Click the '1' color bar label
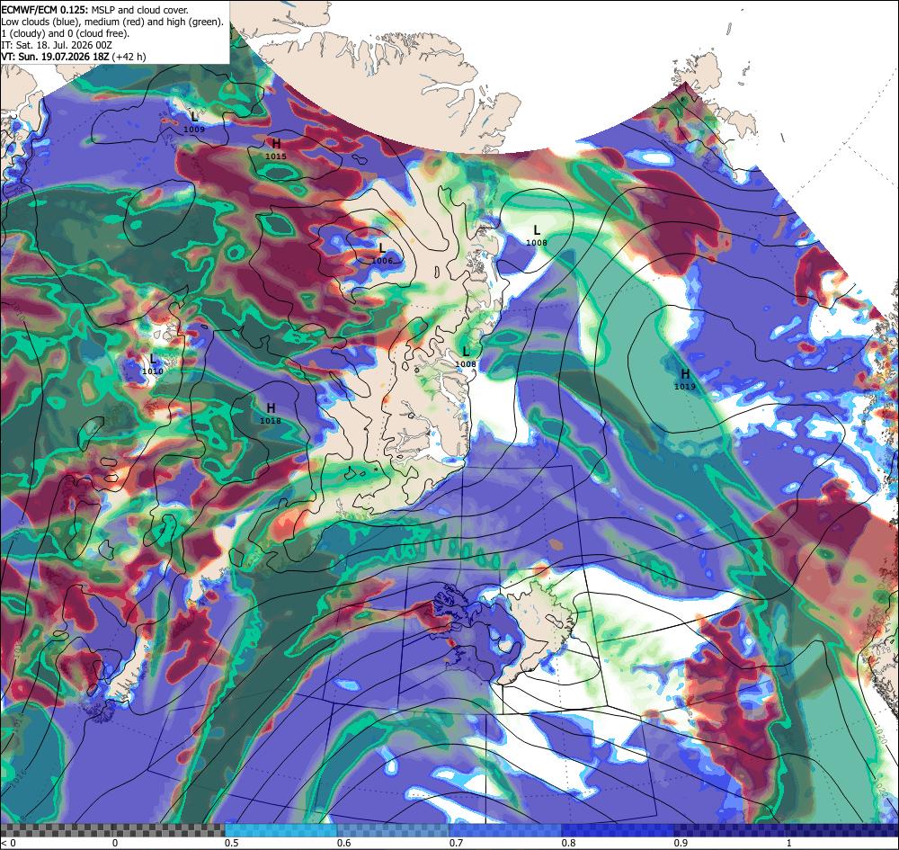This screenshot has width=899, height=850. coord(789,843)
